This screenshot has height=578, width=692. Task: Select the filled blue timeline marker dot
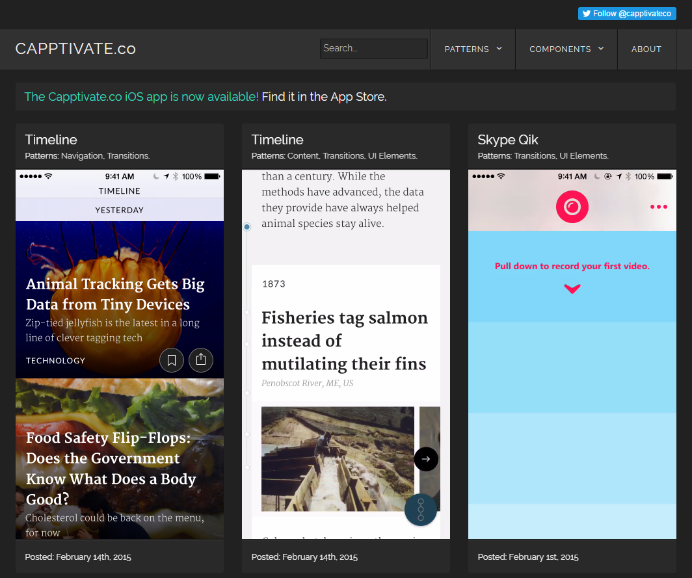[x=247, y=227]
